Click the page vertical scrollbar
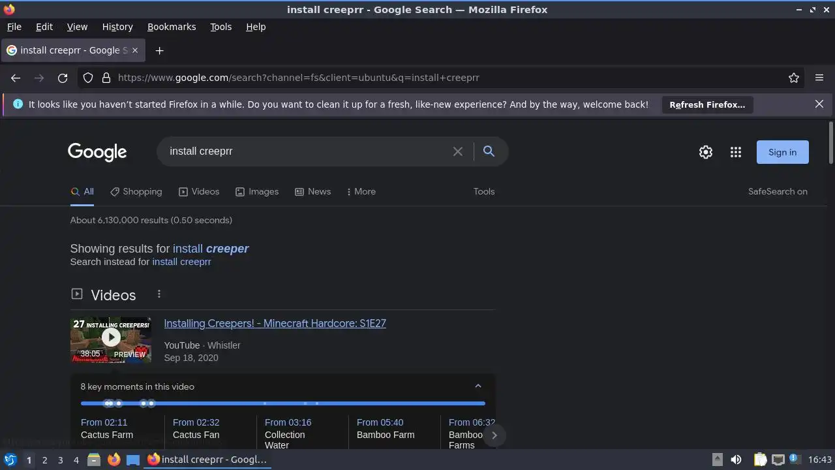 coord(830,143)
